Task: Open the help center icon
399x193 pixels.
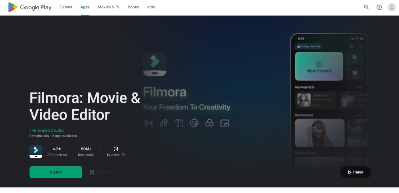Action: (379, 7)
